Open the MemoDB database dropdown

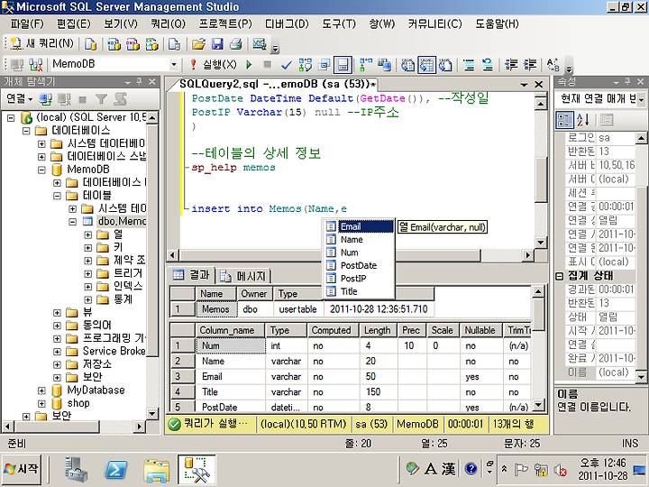pyautogui.click(x=174, y=65)
